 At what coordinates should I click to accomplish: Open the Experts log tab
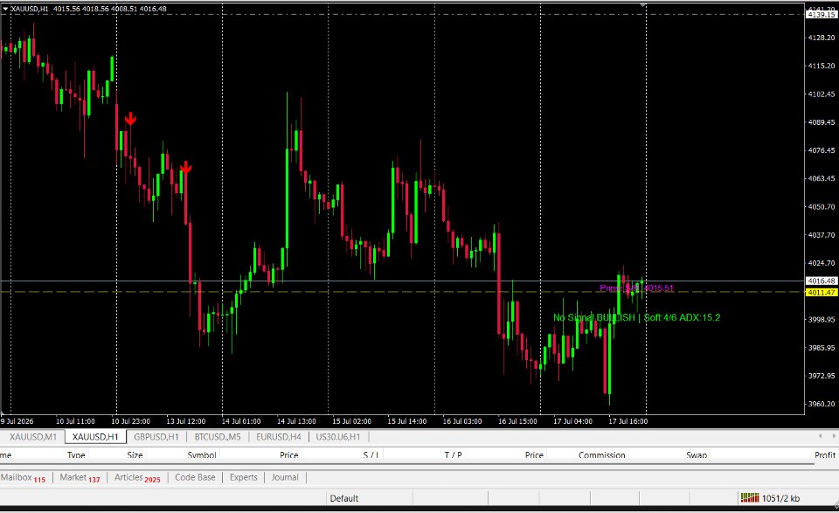point(244,477)
